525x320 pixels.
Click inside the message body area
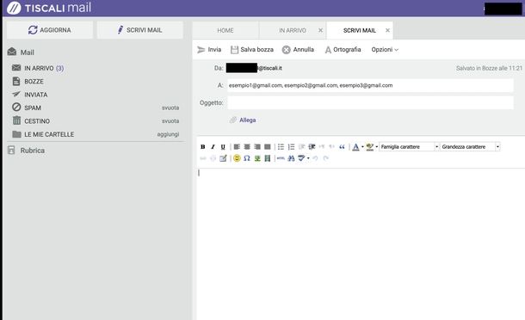(361, 243)
